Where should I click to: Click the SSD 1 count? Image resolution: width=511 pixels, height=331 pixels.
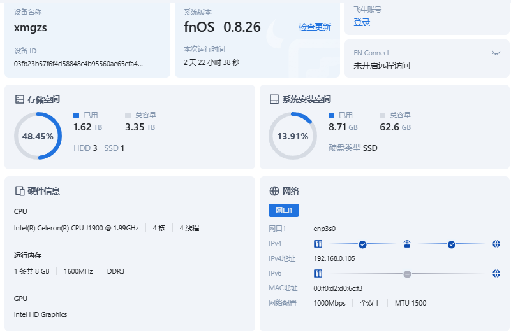(114, 148)
